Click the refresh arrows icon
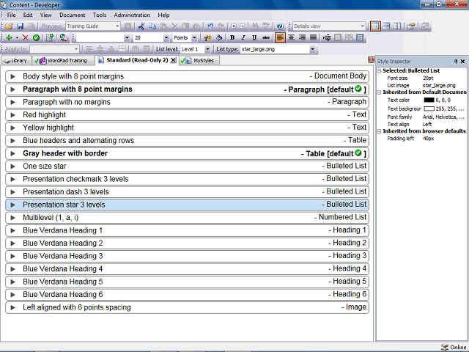The width and height of the screenshot is (469, 352). 424,26
